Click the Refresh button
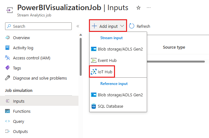Image resolution: width=209 pixels, height=138 pixels. [139, 26]
